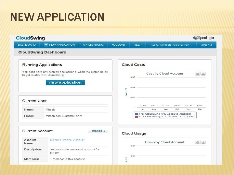Viewport: 234px width, 175px height.
Task: Open the Mitesh Personal Account link
Action: (67, 140)
